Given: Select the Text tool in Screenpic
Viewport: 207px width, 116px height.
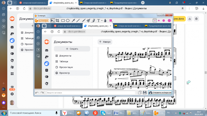Looking at the screenshot, I should [x=98, y=20].
